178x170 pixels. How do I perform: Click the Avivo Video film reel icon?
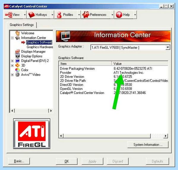[x=18, y=74]
